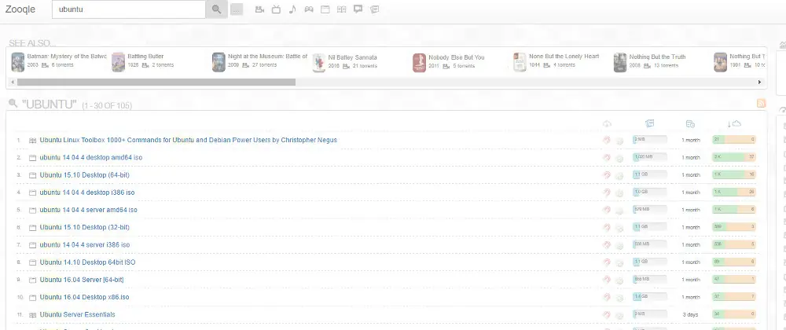Open Ubuntu 16.04 Server [64-bit] link

(x=82, y=280)
